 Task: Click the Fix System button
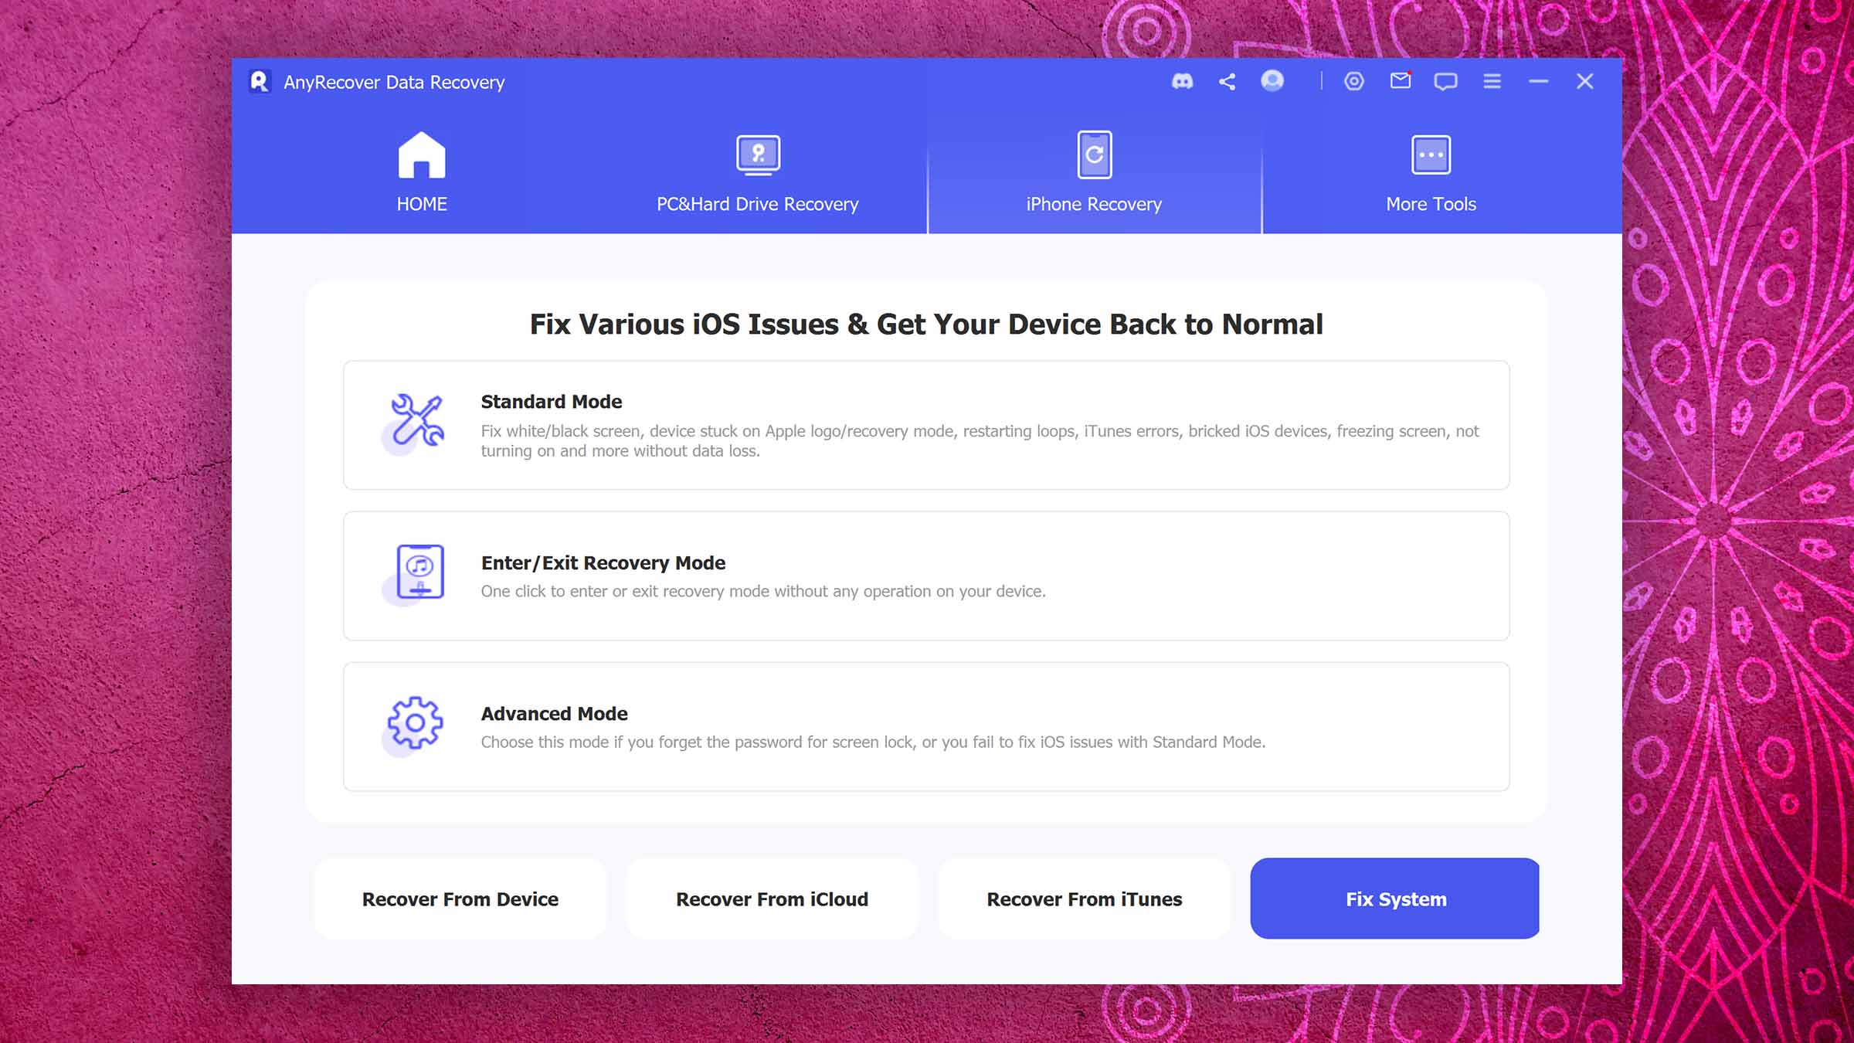pos(1395,899)
